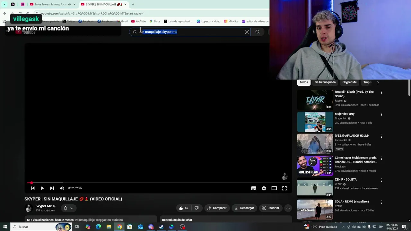This screenshot has width=411, height=231.
Task: Clear the YouTube search box text
Action: tap(247, 32)
